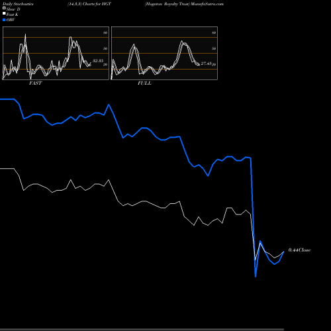331x331 pixels.
Task: Click the Fast K legend color swatch
Action: 4,13
